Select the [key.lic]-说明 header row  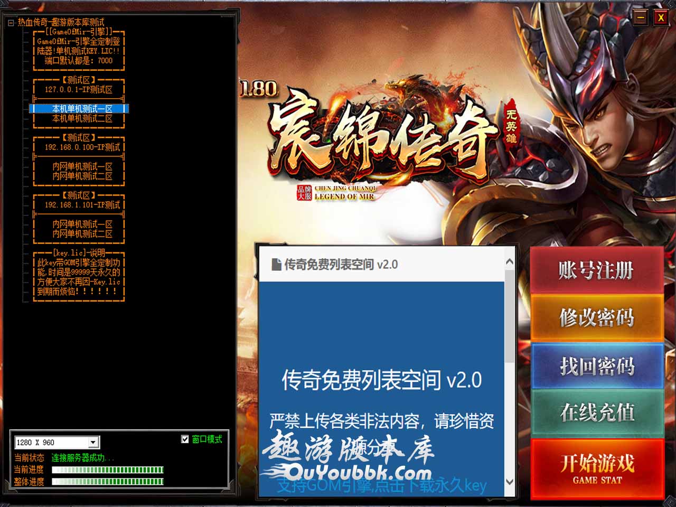79,253
